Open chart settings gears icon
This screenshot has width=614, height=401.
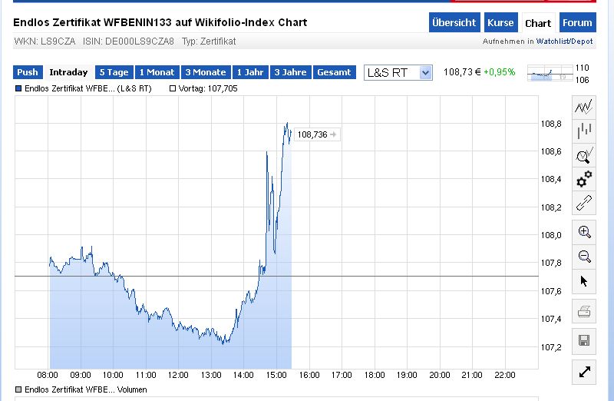(x=584, y=179)
